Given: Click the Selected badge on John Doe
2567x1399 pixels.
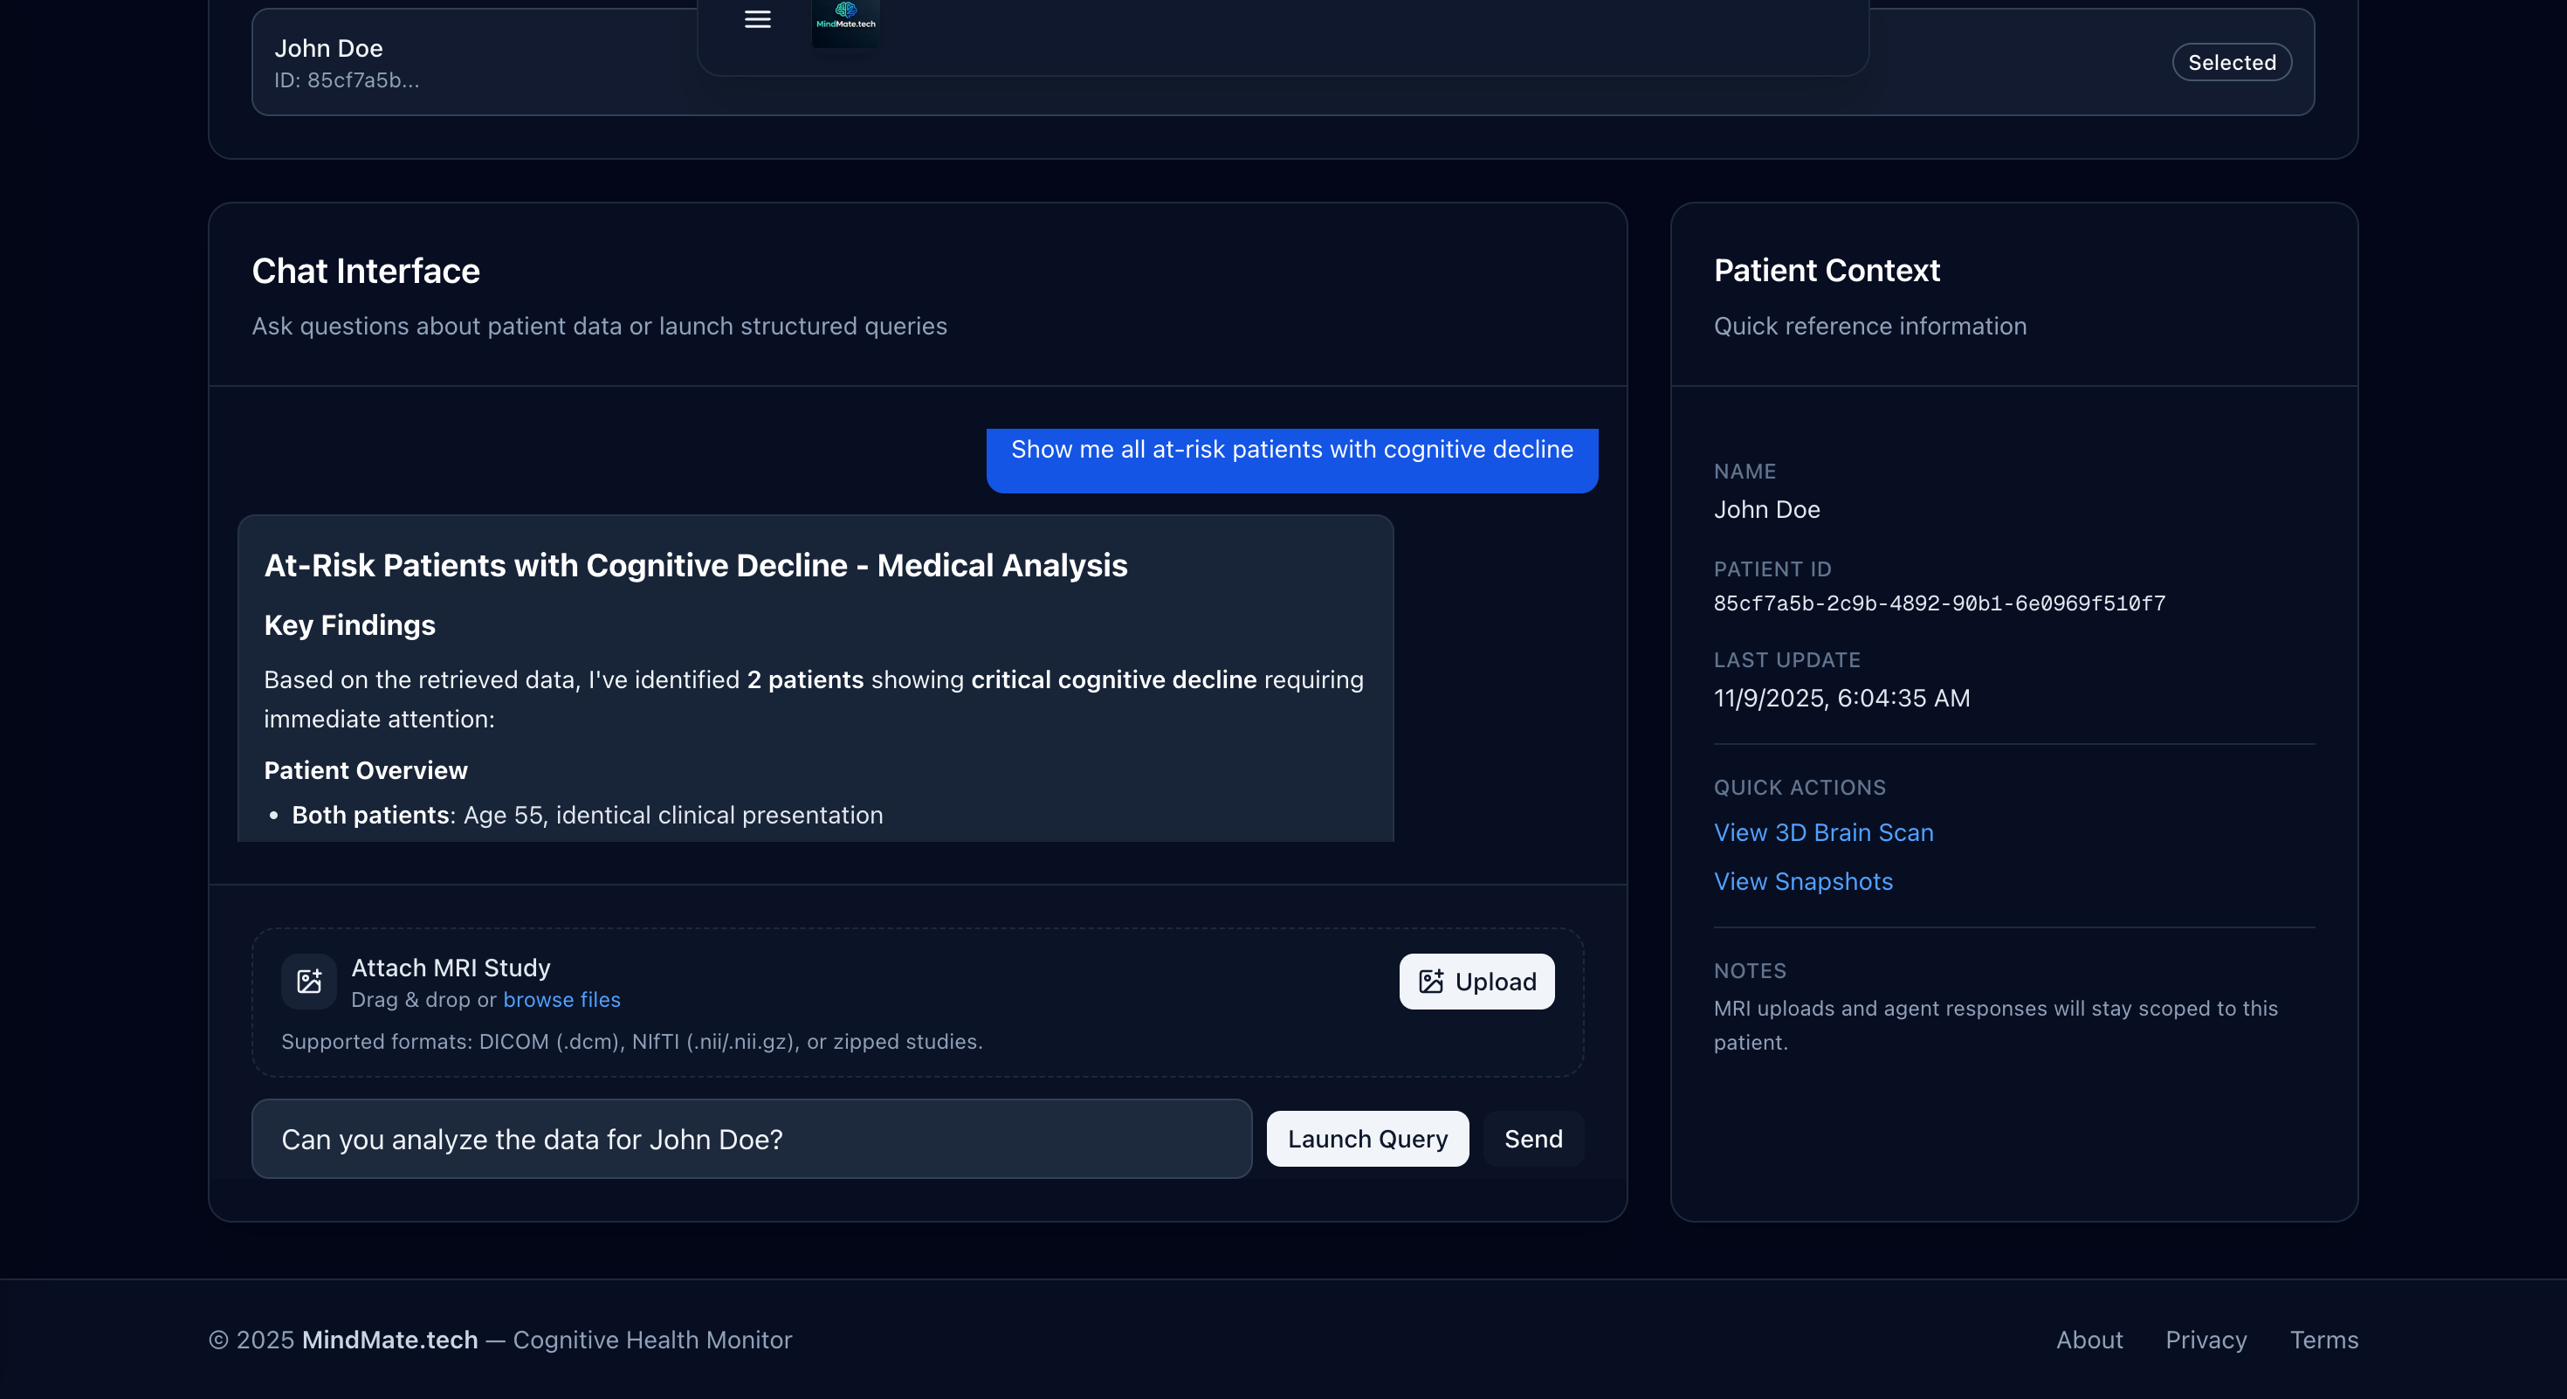Looking at the screenshot, I should click(2231, 63).
